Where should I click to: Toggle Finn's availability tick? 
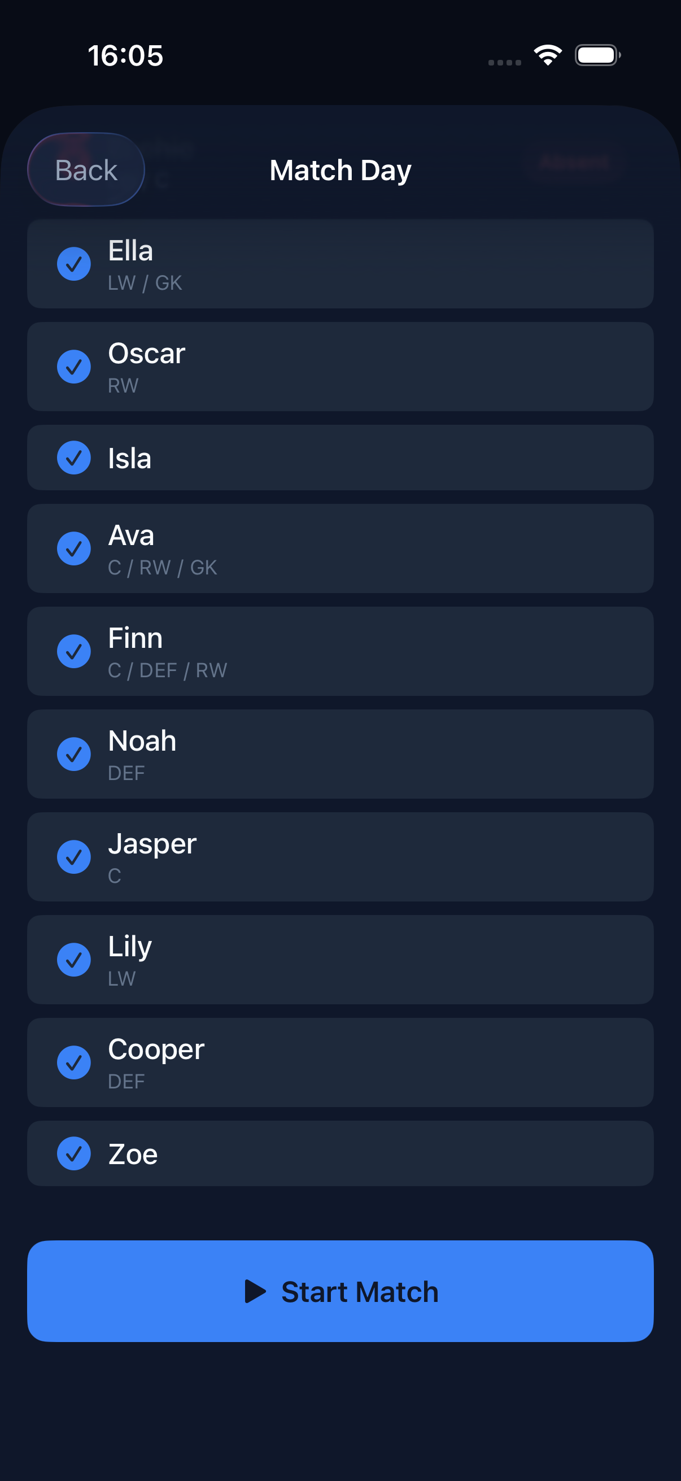[73, 651]
